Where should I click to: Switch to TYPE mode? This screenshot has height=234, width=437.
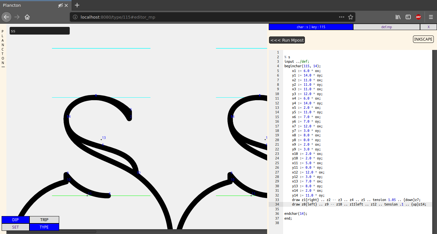click(44, 227)
